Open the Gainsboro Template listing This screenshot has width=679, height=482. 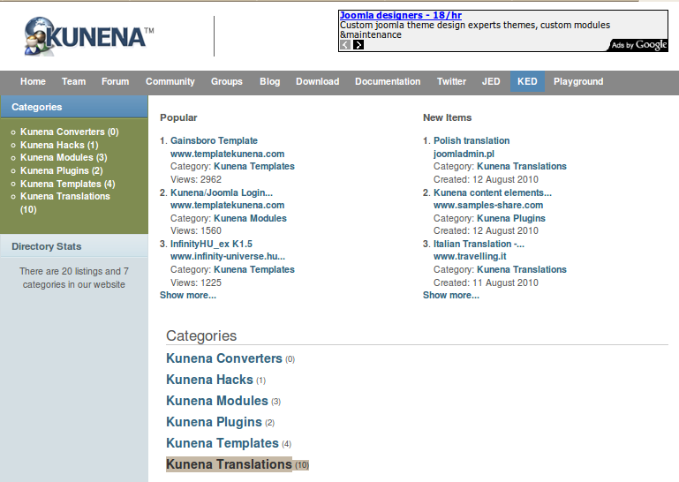pyautogui.click(x=214, y=140)
